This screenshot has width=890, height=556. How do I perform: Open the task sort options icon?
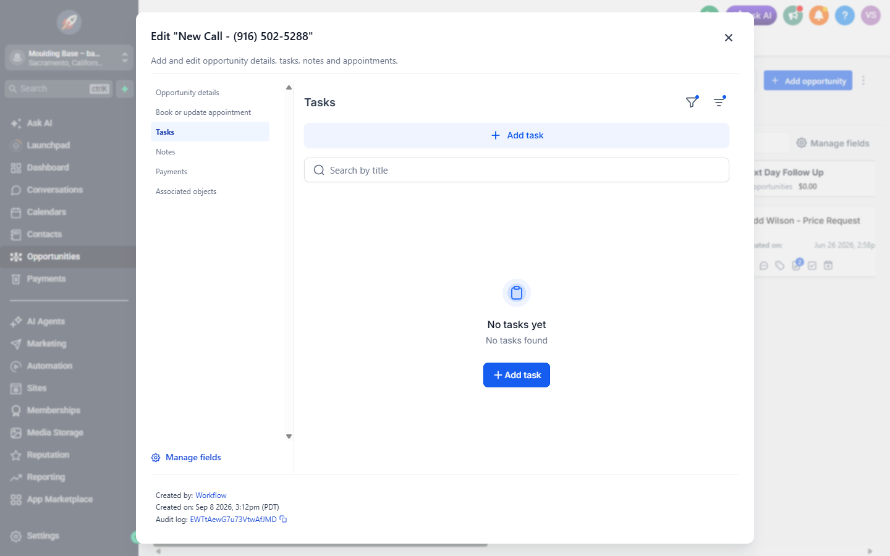coord(719,102)
